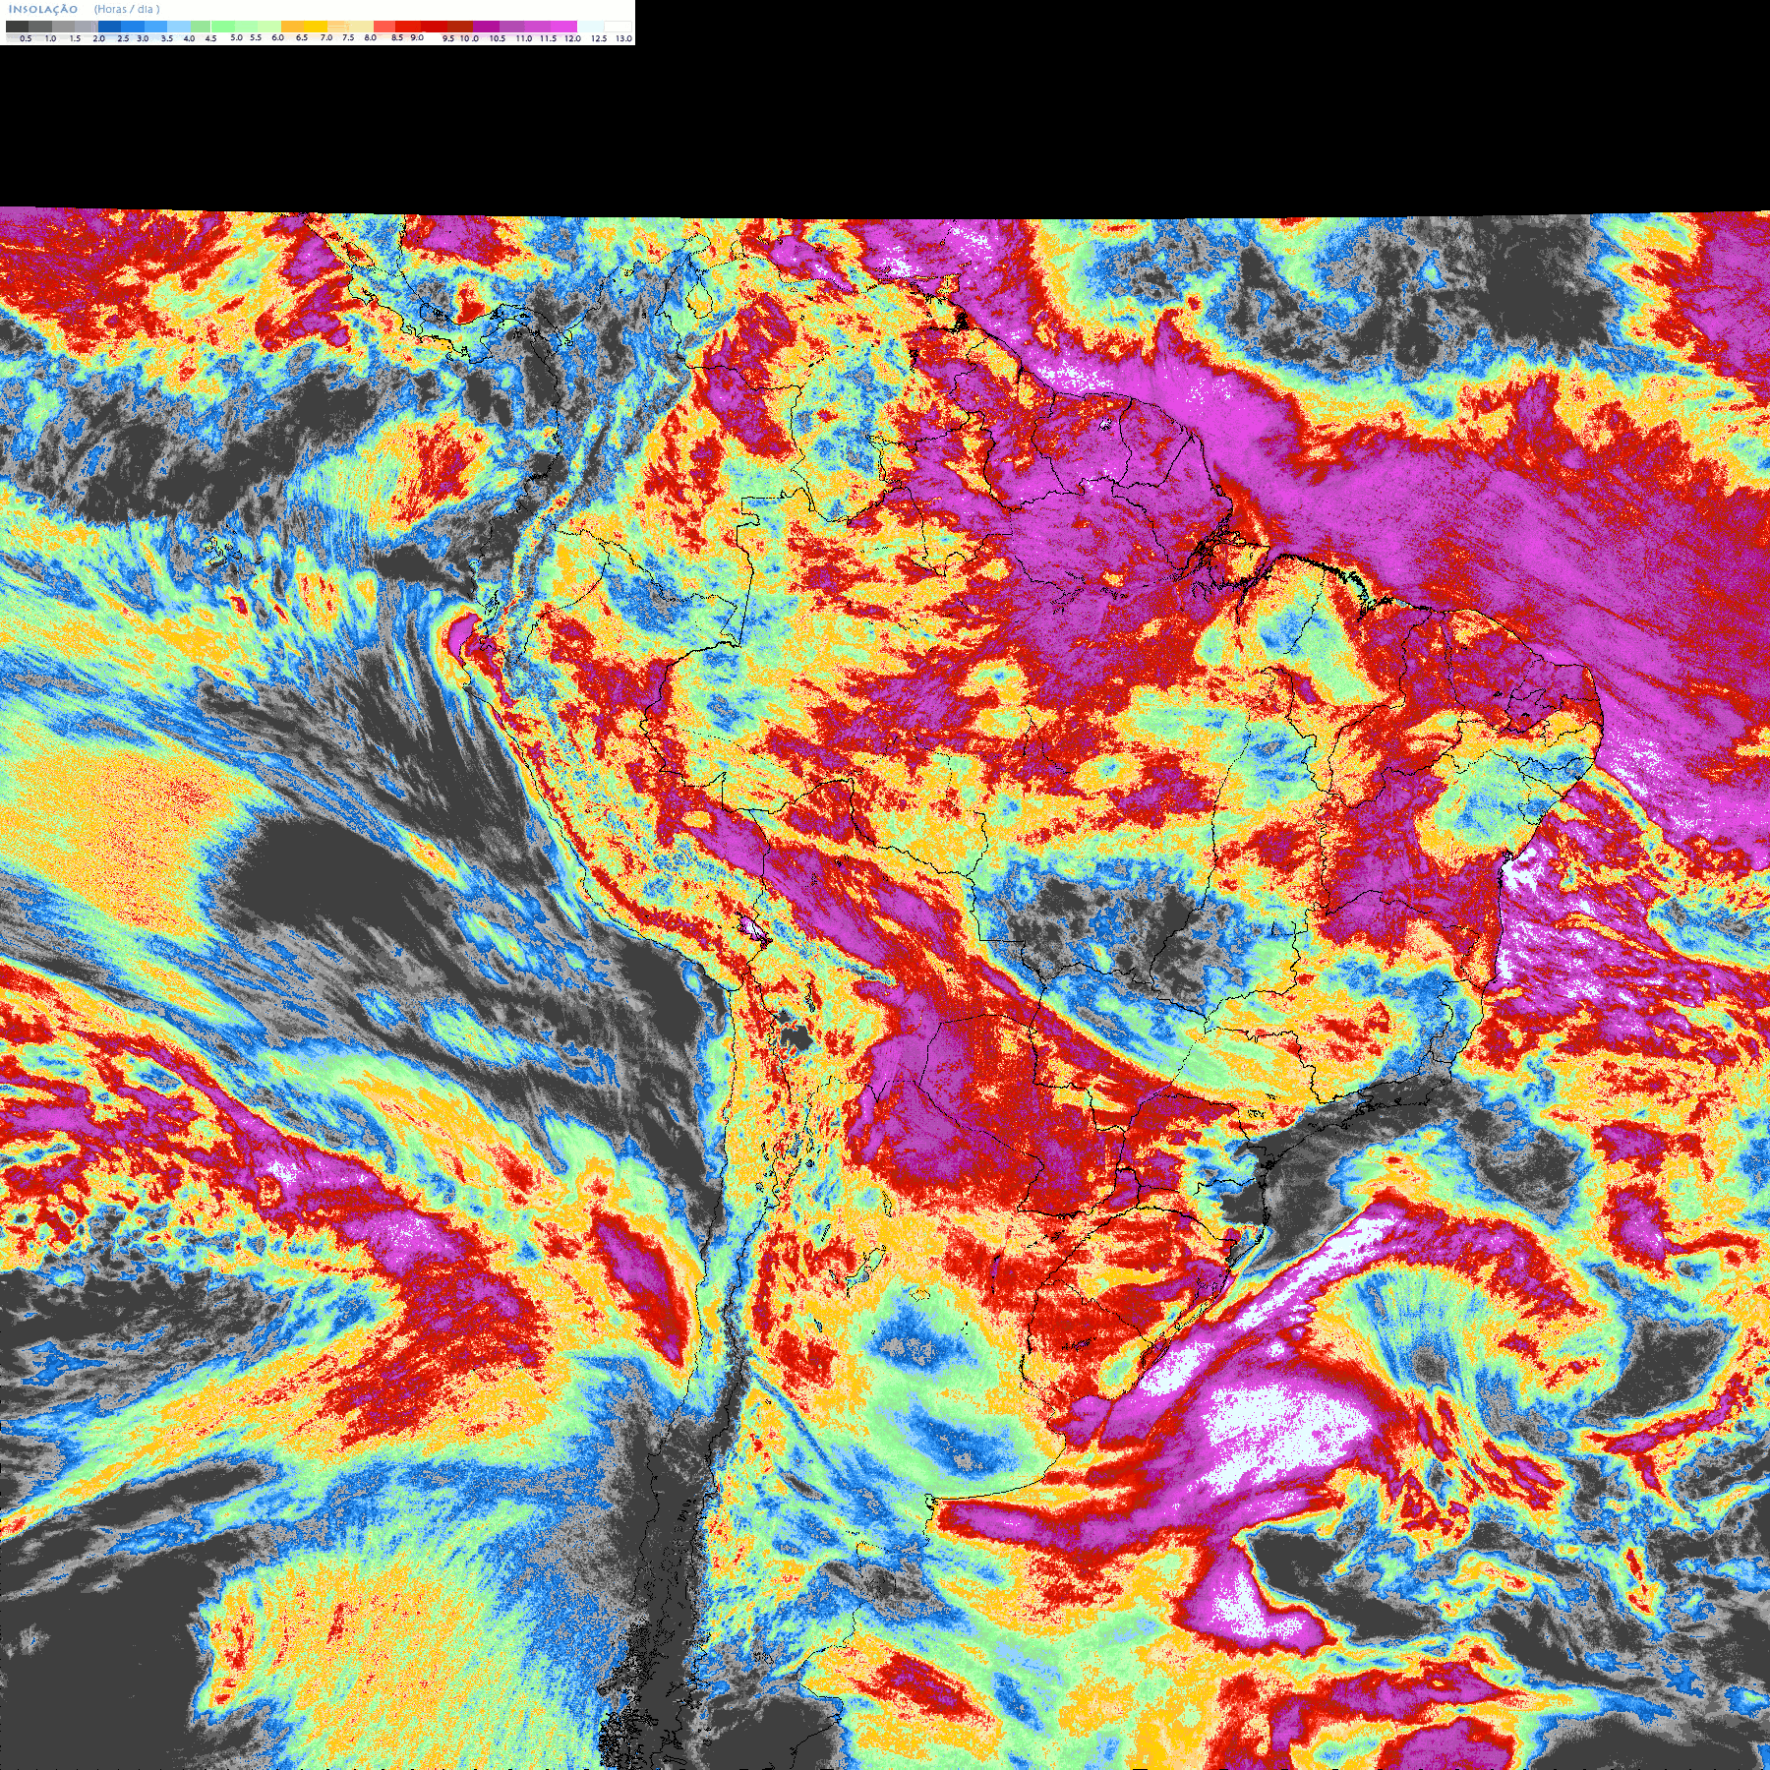Select the orange swatch above 6.5
This screenshot has width=1770, height=1770.
tap(292, 27)
